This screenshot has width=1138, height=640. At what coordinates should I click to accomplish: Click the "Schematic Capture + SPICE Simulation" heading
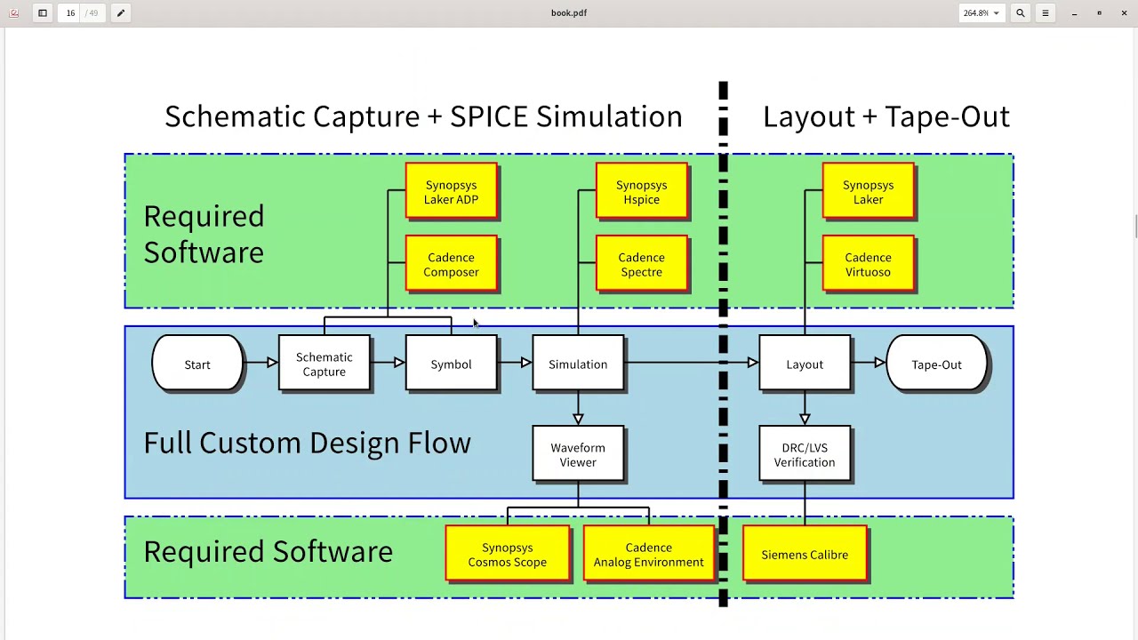click(x=423, y=116)
